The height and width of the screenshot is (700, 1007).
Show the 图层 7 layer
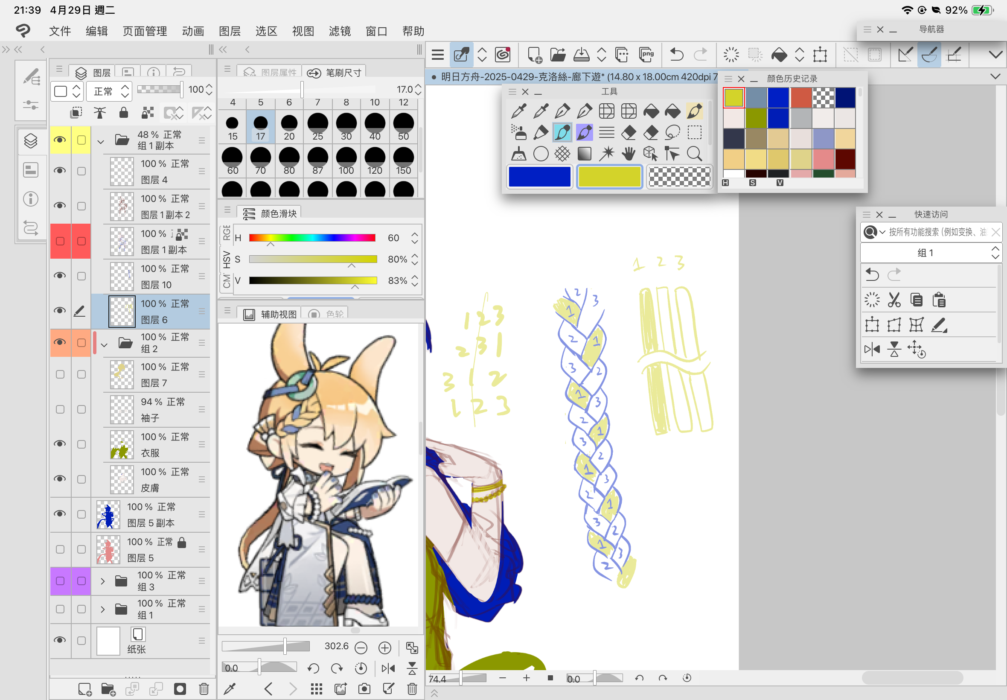[60, 374]
